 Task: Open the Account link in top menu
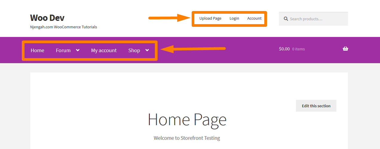coord(254,18)
